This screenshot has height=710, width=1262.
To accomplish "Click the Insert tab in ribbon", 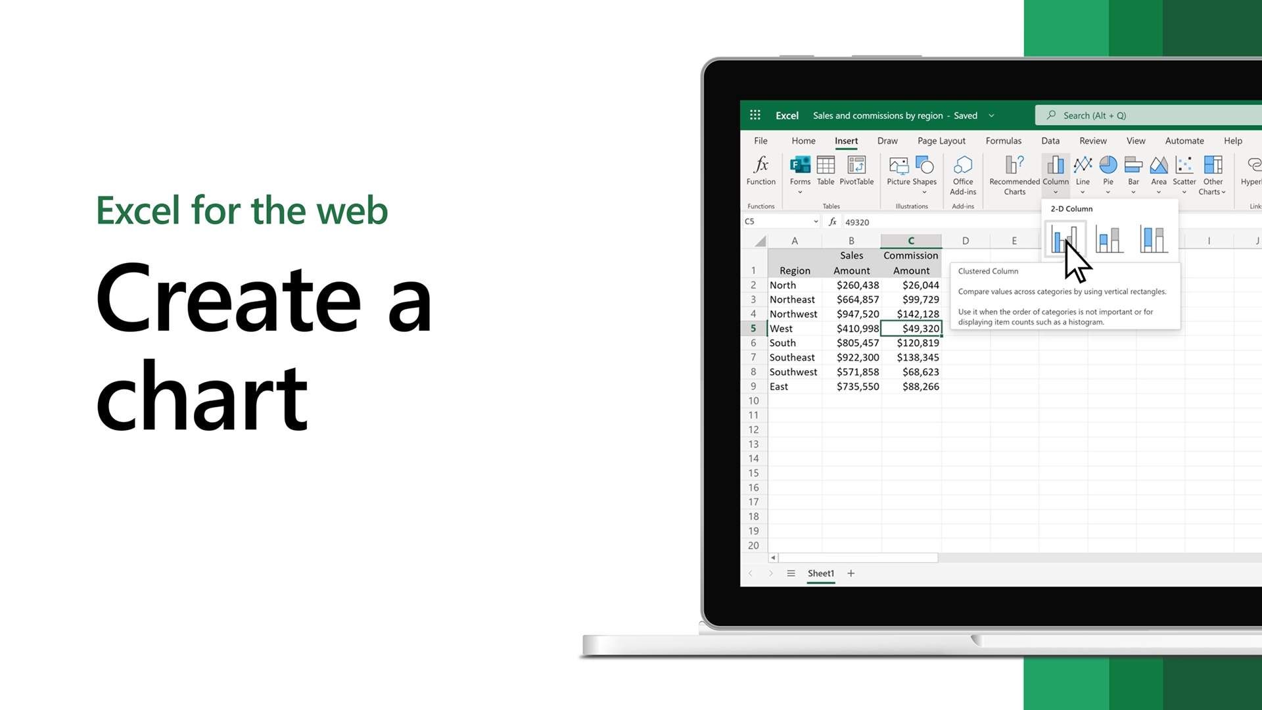I will click(846, 141).
